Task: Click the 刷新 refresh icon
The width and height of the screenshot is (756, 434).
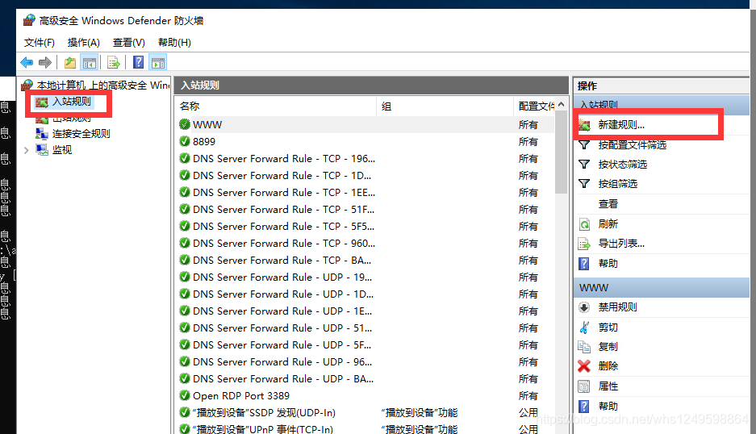Action: click(584, 224)
